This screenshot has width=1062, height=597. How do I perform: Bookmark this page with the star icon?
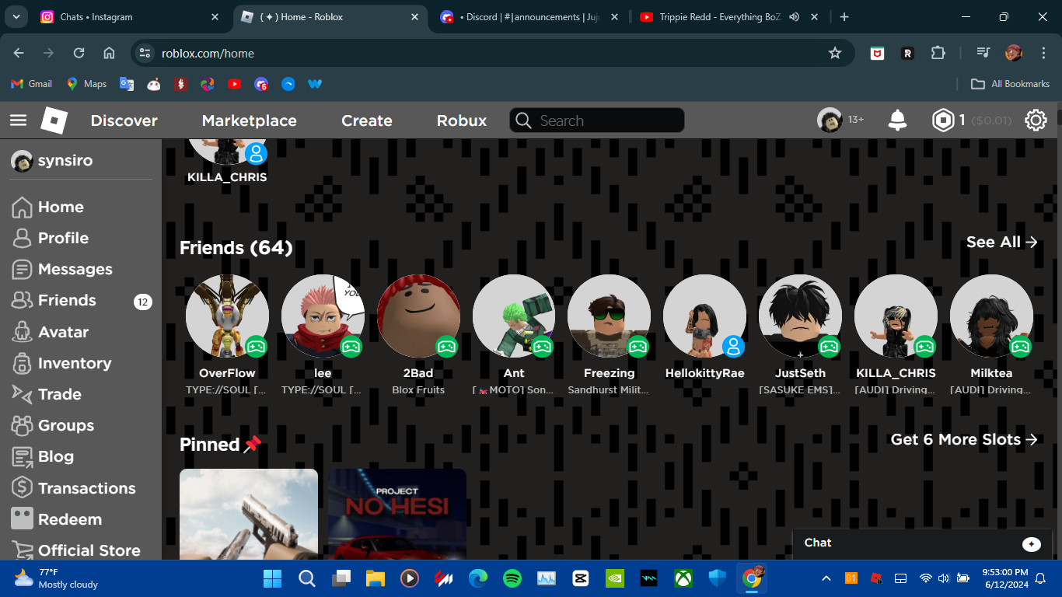(x=835, y=53)
